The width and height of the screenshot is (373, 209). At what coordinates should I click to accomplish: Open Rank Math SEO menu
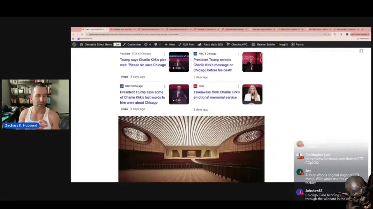click(210, 44)
